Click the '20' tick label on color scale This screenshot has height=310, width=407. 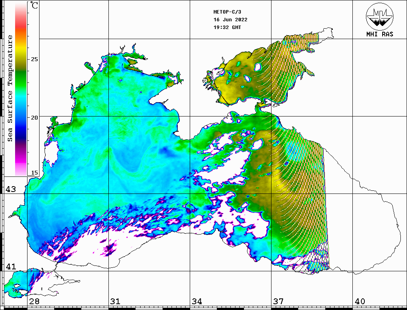coord(34,118)
